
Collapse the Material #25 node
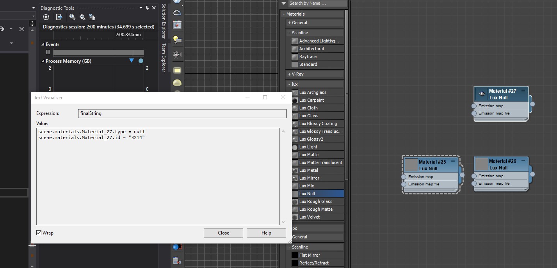pyautogui.click(x=453, y=161)
